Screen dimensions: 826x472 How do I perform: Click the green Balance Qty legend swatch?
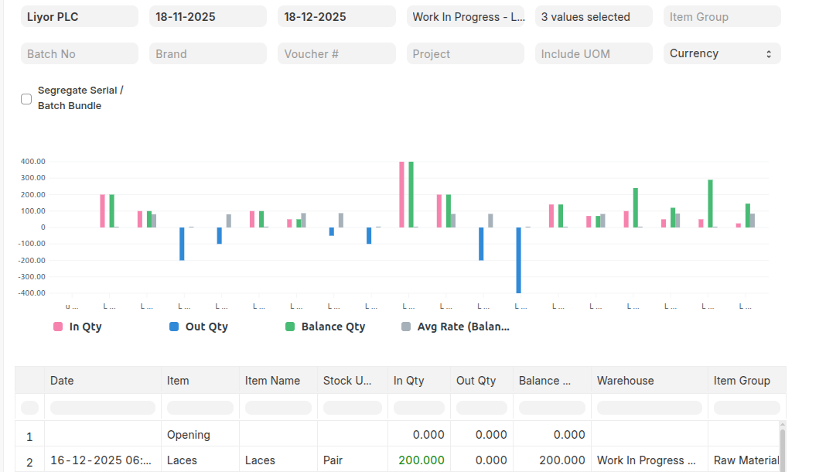290,327
